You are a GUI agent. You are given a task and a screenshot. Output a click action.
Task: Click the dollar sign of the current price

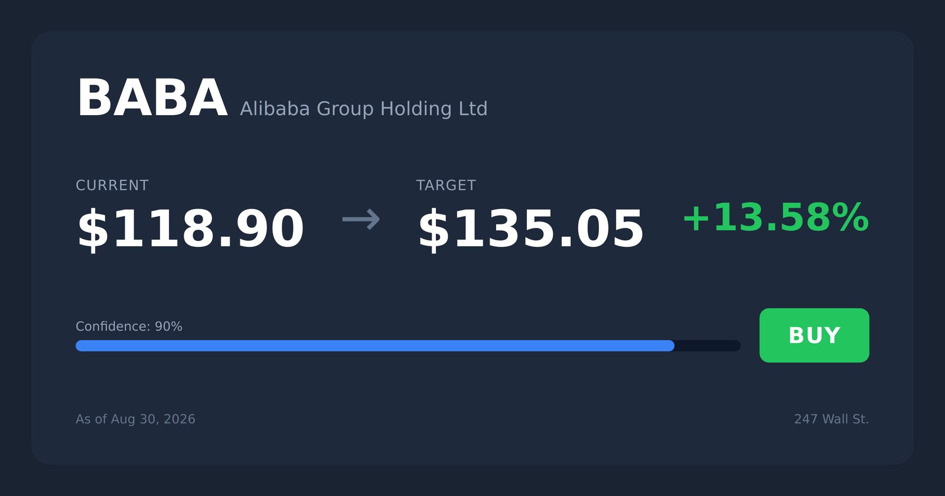tap(93, 229)
